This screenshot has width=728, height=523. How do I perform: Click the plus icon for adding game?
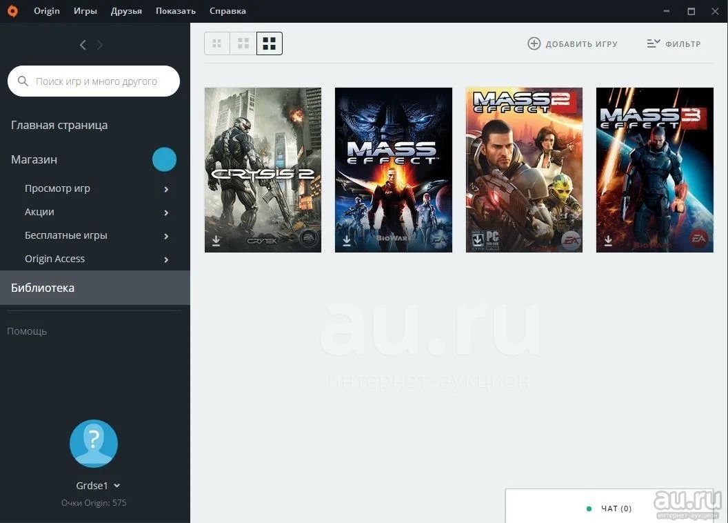[534, 43]
